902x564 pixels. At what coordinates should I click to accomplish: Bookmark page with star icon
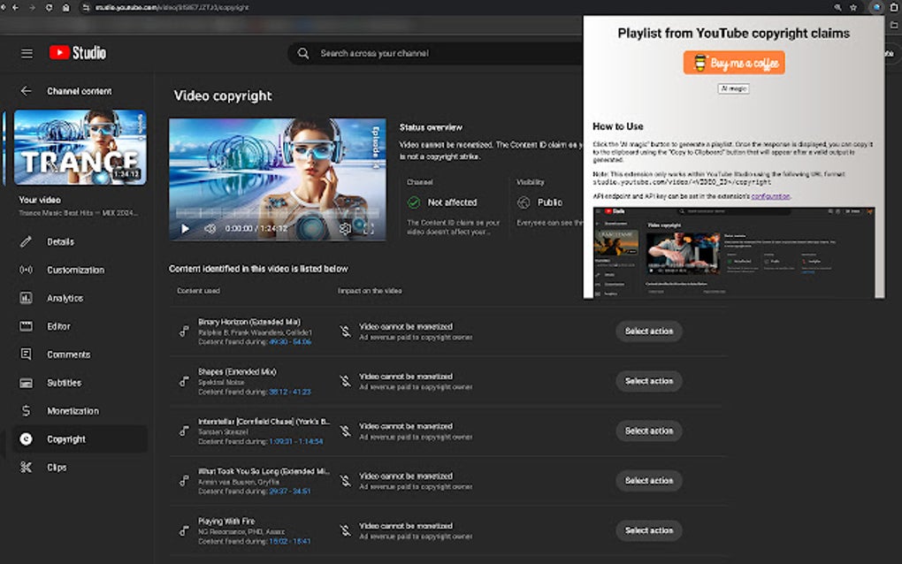tap(853, 7)
